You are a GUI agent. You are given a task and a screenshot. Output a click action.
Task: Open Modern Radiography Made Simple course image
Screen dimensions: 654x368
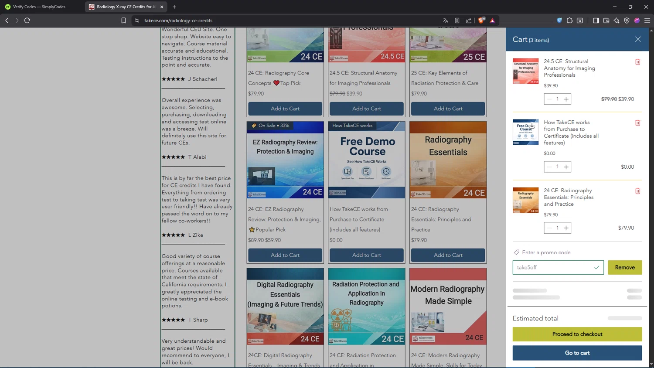point(448,307)
